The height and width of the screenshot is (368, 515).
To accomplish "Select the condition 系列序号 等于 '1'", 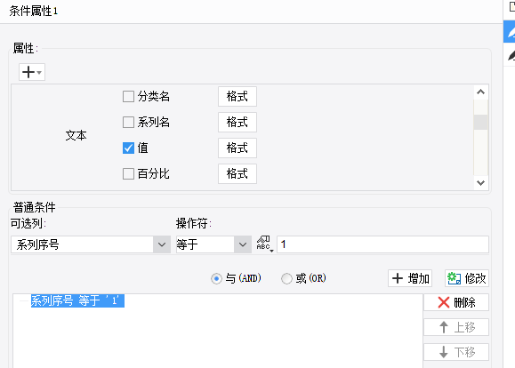I will pyautogui.click(x=77, y=300).
